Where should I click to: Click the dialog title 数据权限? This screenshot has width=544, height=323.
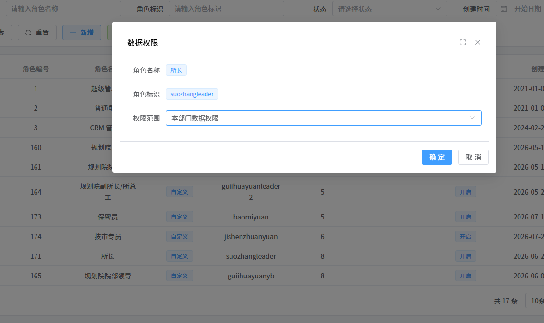click(x=143, y=43)
